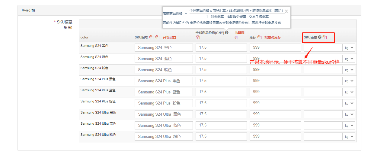The height and width of the screenshot is (152, 374).
Task: Open kg unit dropdown for Samsung S24 黑色
Action: (x=349, y=48)
